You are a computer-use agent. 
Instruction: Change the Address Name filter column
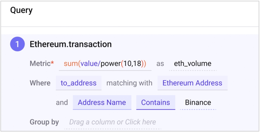click(x=102, y=103)
